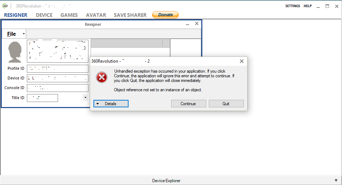
Task: Click the 360 logo icon in title bar
Action: point(5,6)
